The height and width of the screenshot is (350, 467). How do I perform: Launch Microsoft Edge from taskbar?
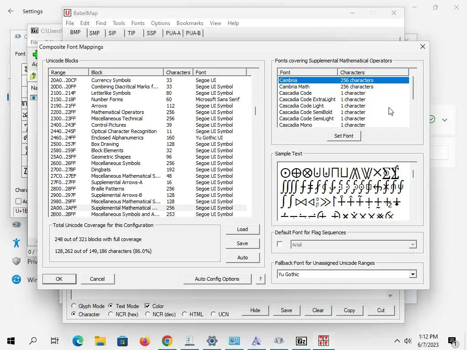click(x=78, y=341)
